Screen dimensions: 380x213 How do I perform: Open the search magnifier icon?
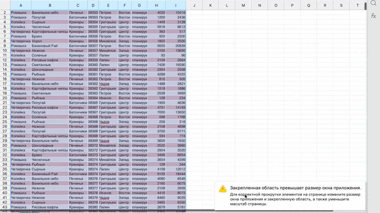pyautogui.click(x=373, y=3)
